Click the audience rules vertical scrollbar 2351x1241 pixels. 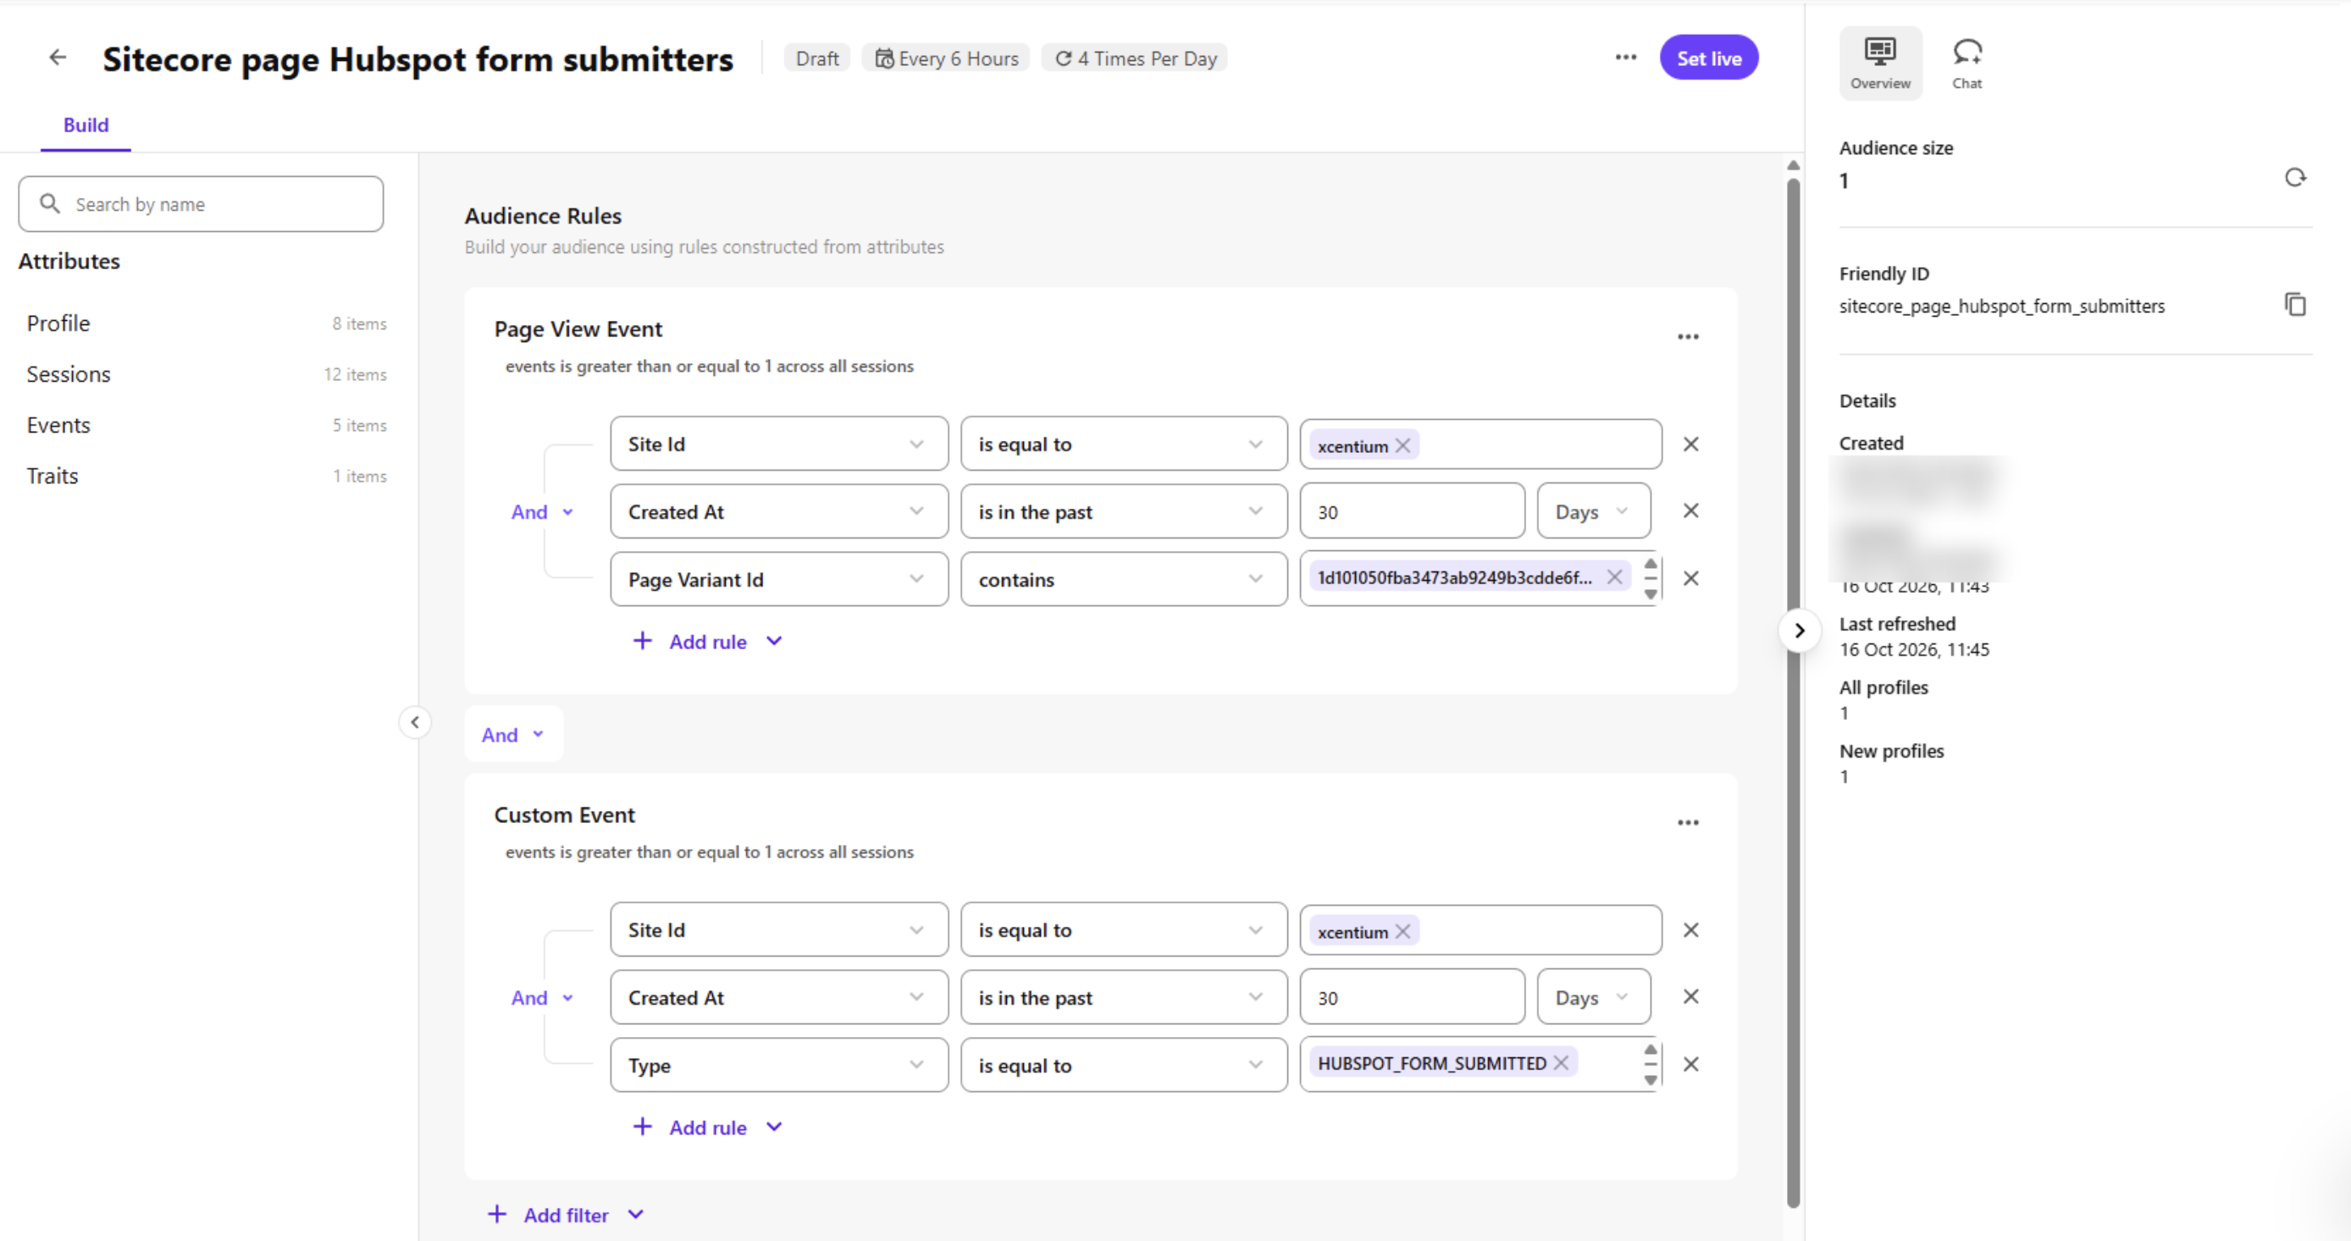1792,693
